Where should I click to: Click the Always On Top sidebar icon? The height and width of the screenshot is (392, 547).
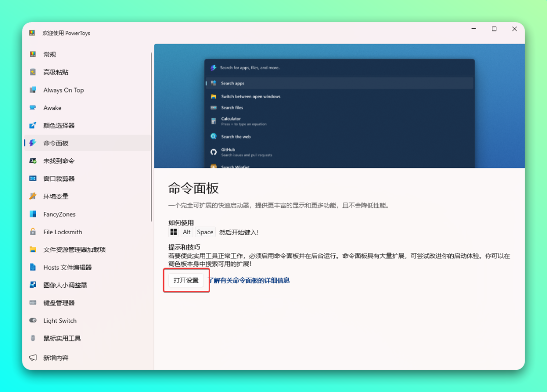(x=33, y=90)
